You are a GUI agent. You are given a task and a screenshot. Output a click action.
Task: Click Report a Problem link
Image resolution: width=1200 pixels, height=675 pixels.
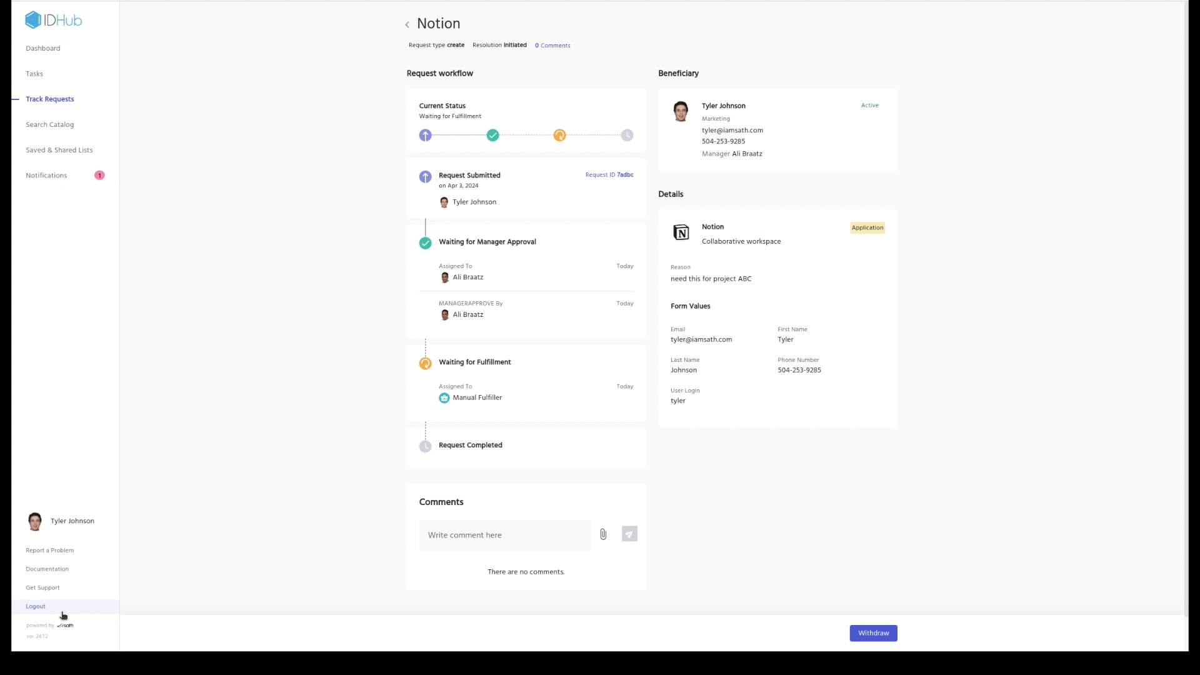[x=49, y=551]
